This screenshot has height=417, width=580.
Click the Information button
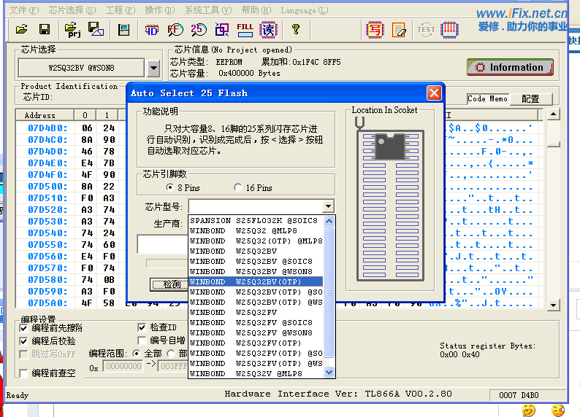point(510,67)
